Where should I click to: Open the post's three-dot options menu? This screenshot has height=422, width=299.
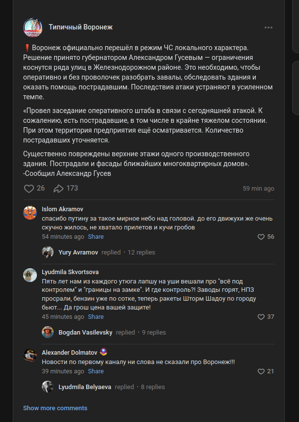tap(269, 28)
